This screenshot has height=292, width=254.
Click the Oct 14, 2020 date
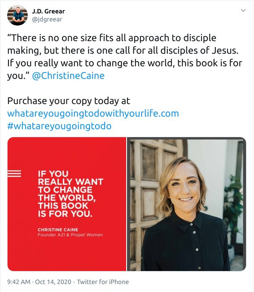pos(53,282)
